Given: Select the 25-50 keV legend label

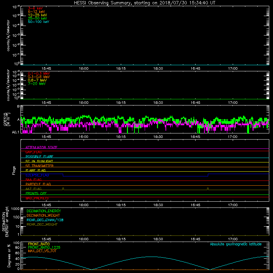Looking at the screenshot, I should [37, 18].
